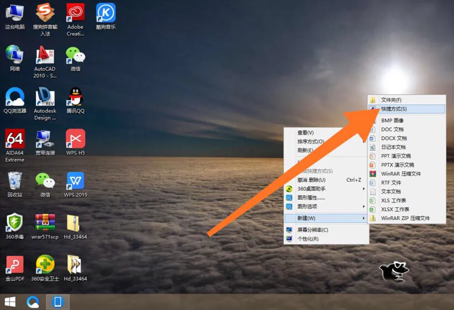Viewport: 454px width, 310px height.
Task: Choose 文件夹(F) in the New submenu
Action: click(x=407, y=100)
